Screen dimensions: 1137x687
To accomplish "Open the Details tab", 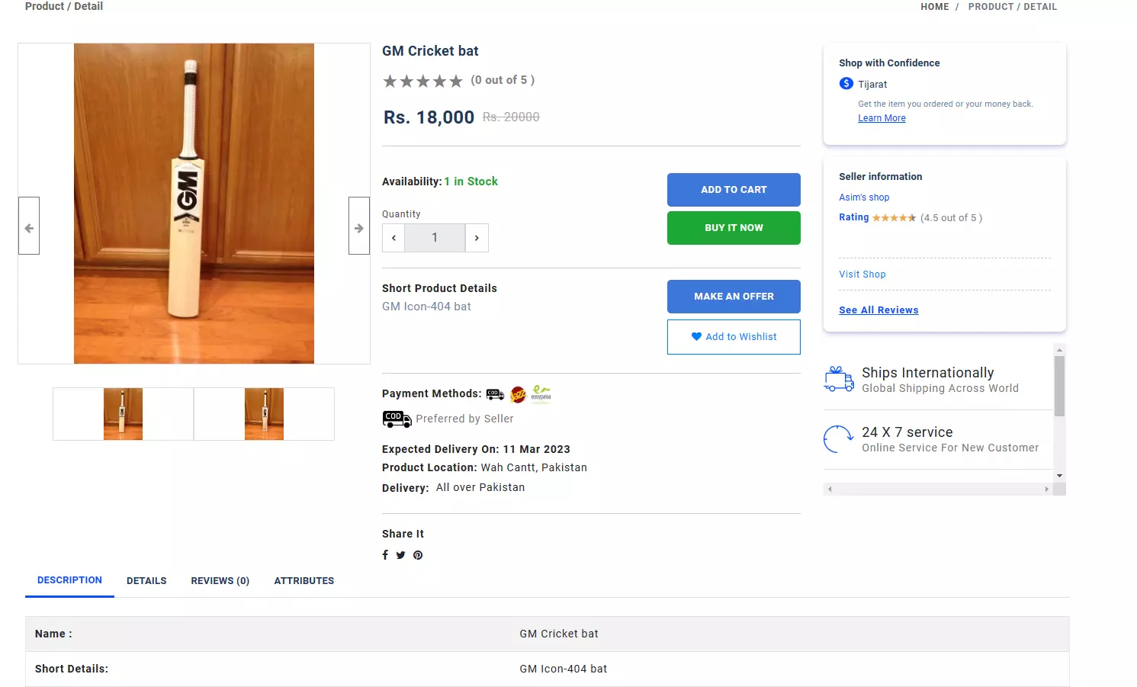I will click(146, 581).
